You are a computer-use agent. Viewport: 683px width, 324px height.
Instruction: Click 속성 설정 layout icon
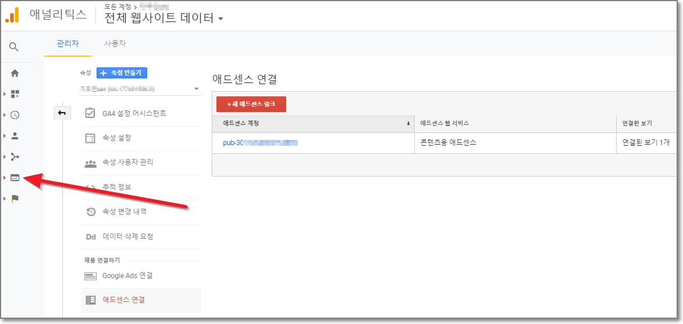(x=90, y=138)
